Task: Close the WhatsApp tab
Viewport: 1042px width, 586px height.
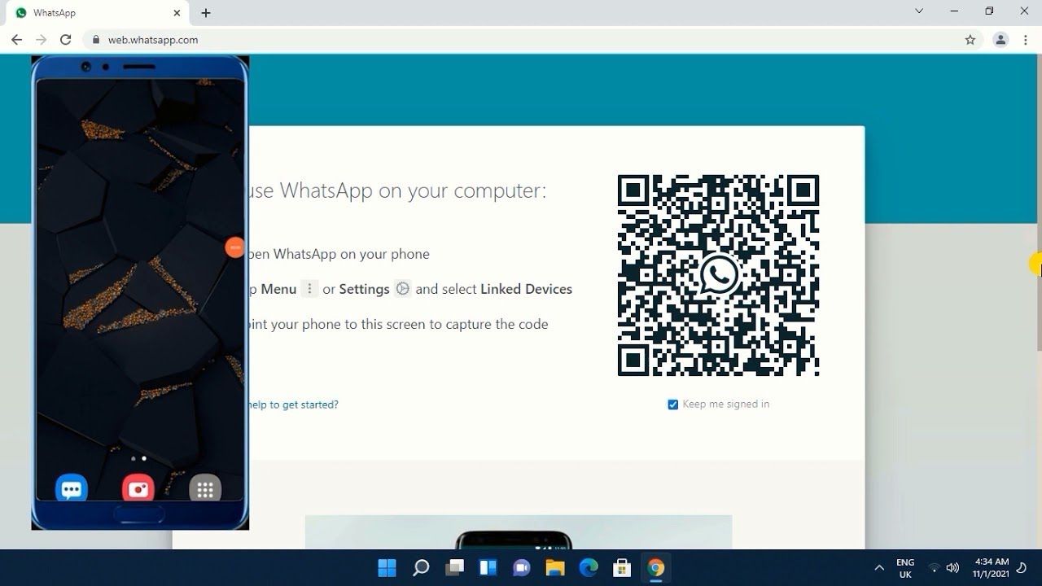Action: (177, 13)
